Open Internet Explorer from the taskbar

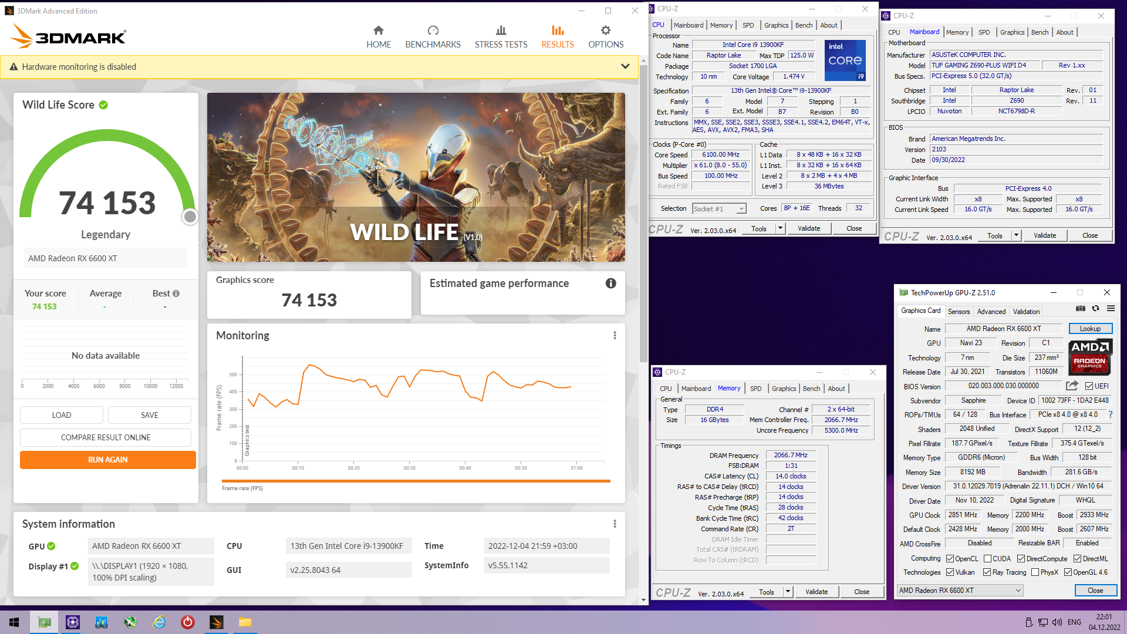click(x=159, y=622)
